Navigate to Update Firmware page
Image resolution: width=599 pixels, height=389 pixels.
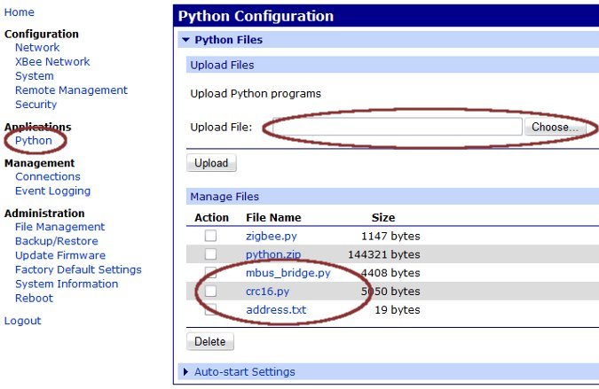(x=59, y=255)
